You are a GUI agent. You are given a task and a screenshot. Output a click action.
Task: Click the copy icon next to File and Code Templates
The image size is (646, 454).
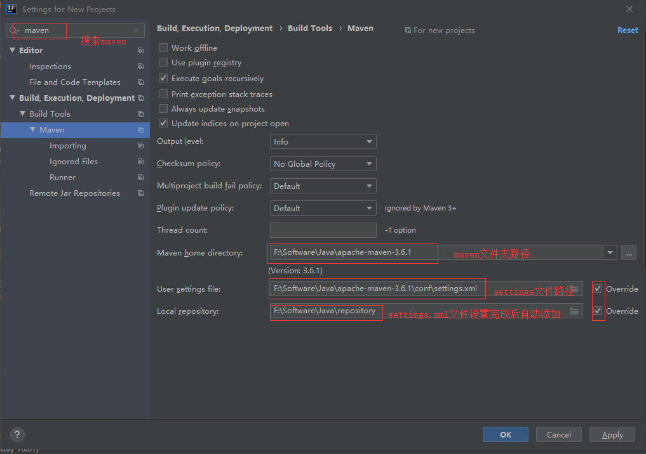140,82
